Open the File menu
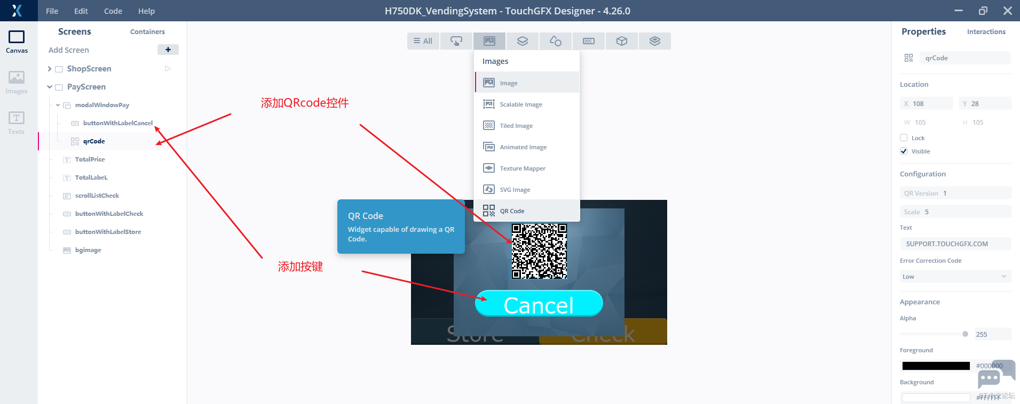Screen dimensions: 1020x404 pyautogui.click(x=52, y=11)
